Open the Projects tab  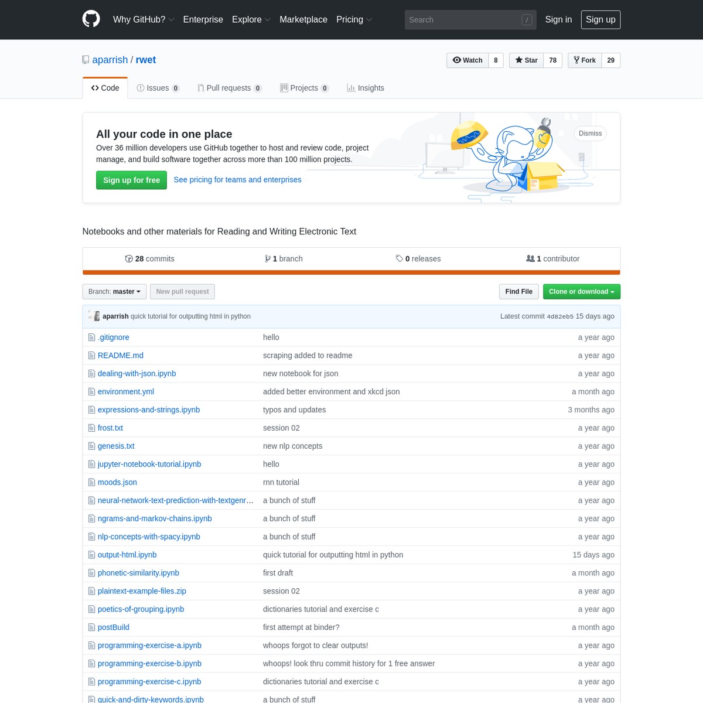(305, 88)
